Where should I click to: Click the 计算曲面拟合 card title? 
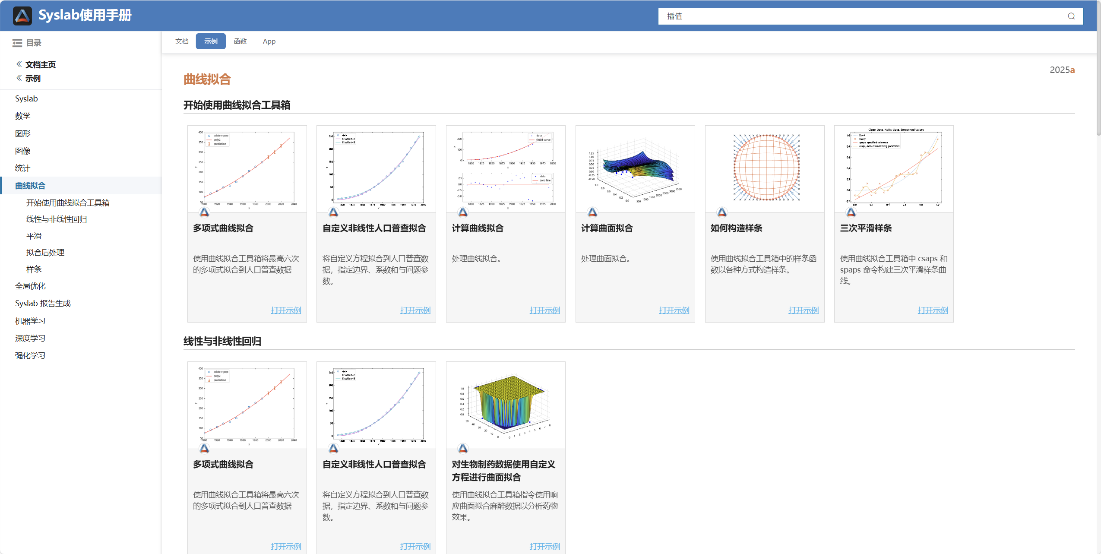point(607,228)
